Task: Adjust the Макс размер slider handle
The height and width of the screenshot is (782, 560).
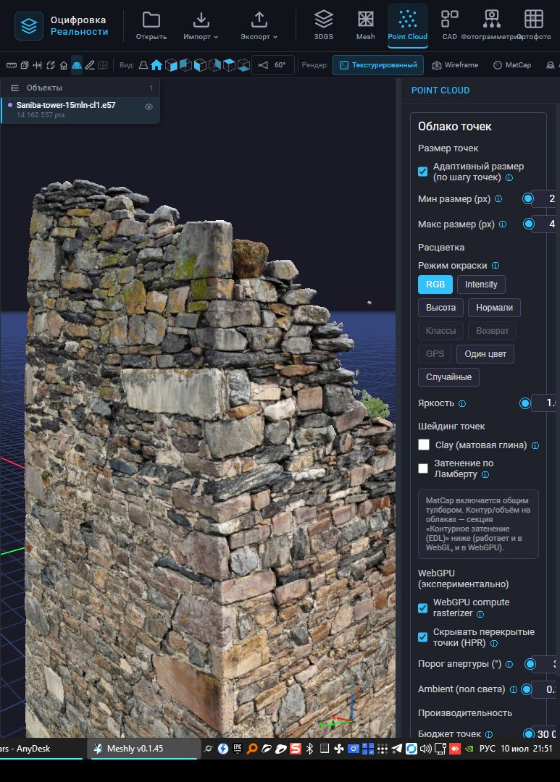Action: coord(529,224)
